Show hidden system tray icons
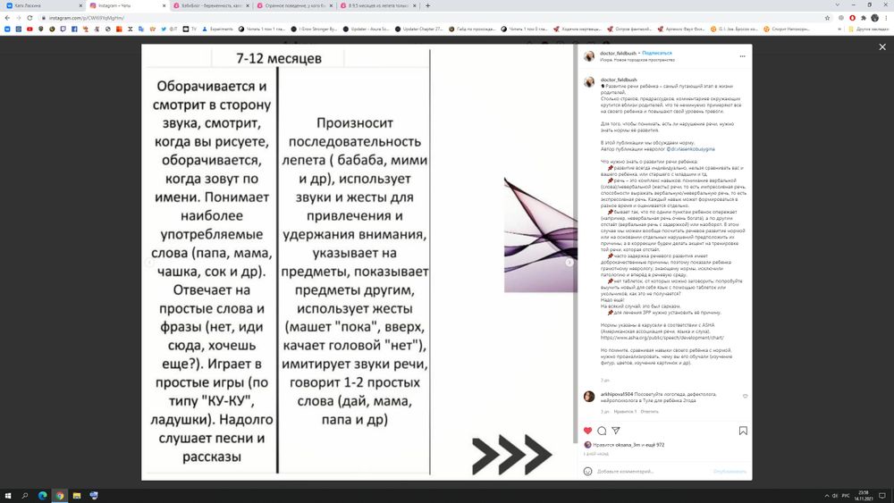This screenshot has height=503, width=894. 826,496
